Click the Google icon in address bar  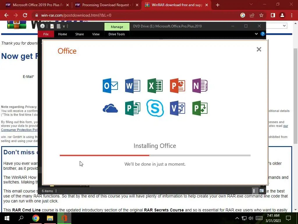click(242, 15)
